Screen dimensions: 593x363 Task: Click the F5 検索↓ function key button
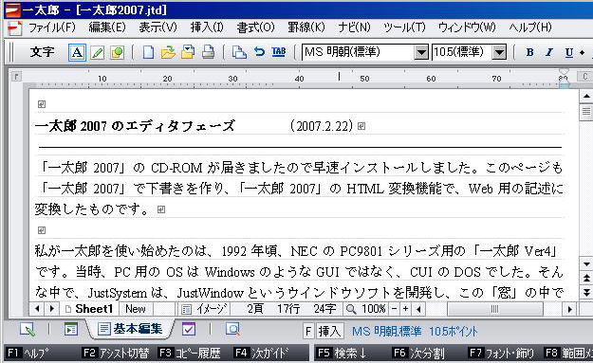click(x=343, y=354)
